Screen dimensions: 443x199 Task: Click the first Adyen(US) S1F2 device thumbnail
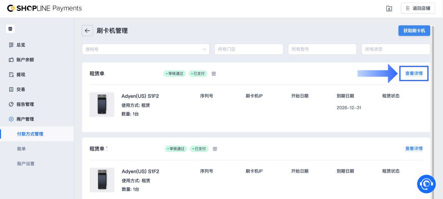click(102, 105)
